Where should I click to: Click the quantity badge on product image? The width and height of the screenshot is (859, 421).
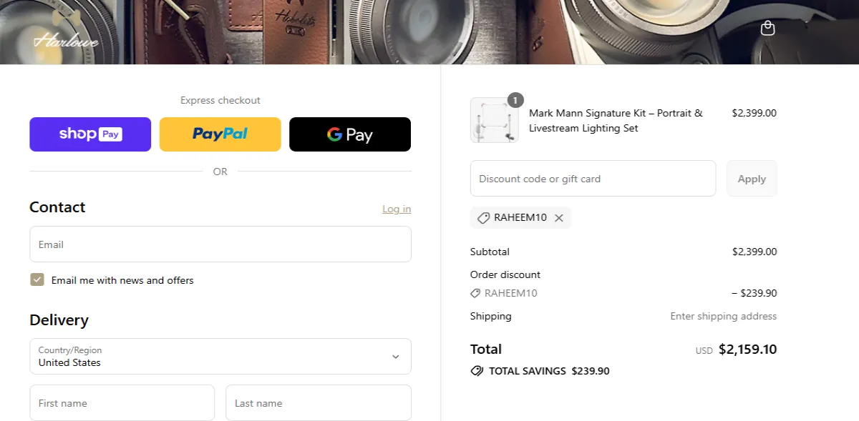515,100
